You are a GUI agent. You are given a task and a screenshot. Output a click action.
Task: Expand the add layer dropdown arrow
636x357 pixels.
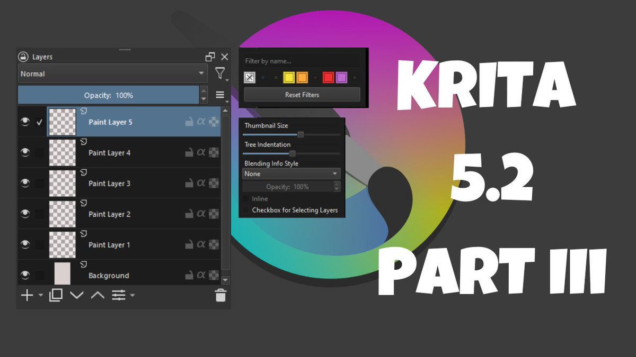41,295
